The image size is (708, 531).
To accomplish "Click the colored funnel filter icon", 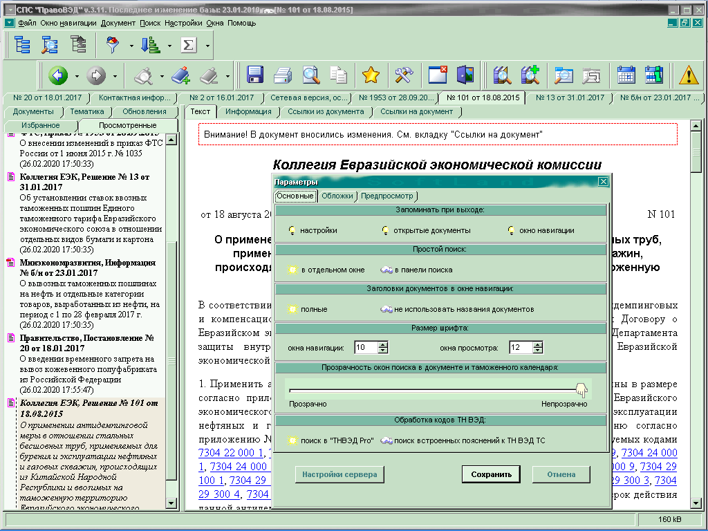I will click(113, 45).
